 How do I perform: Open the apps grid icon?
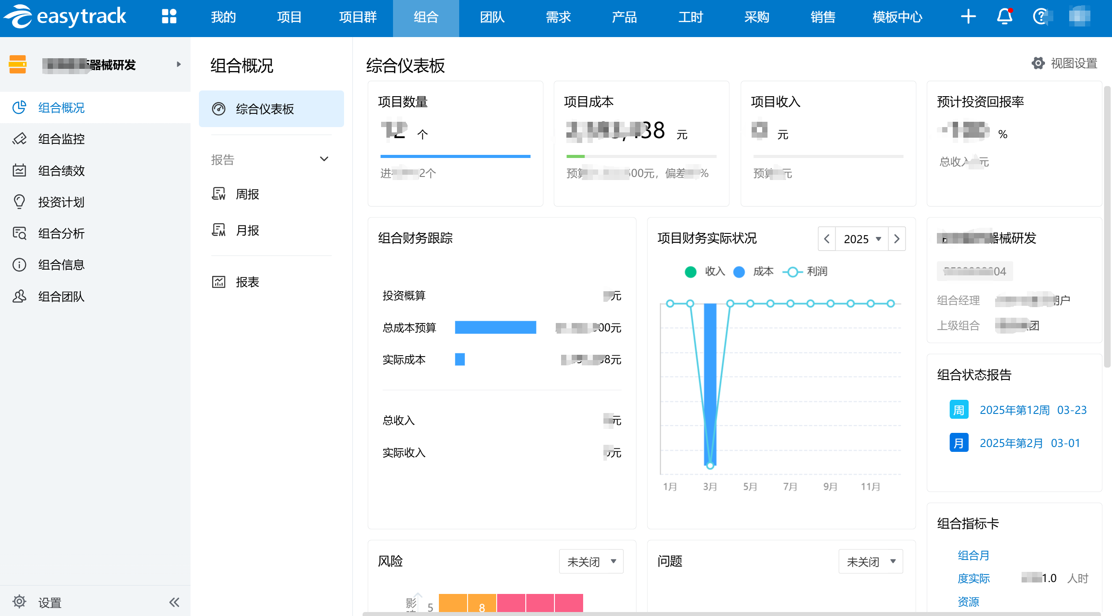tap(169, 17)
